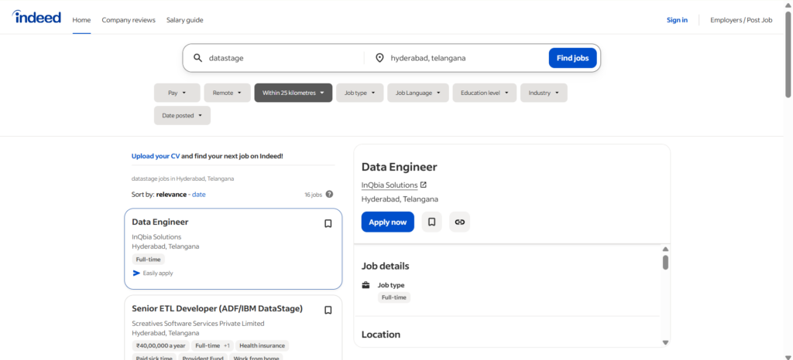This screenshot has height=360, width=793.
Task: Open the Job type filter dropdown
Action: click(359, 93)
